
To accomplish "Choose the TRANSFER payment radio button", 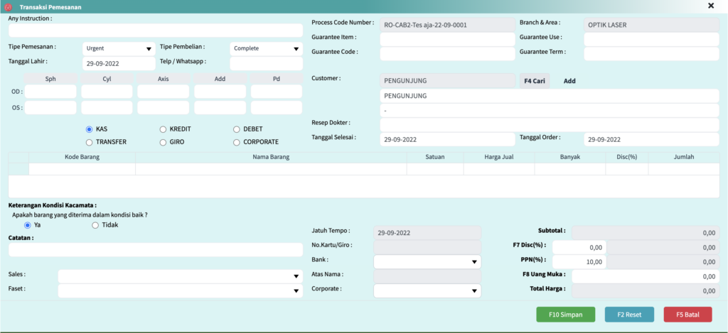I will click(90, 142).
